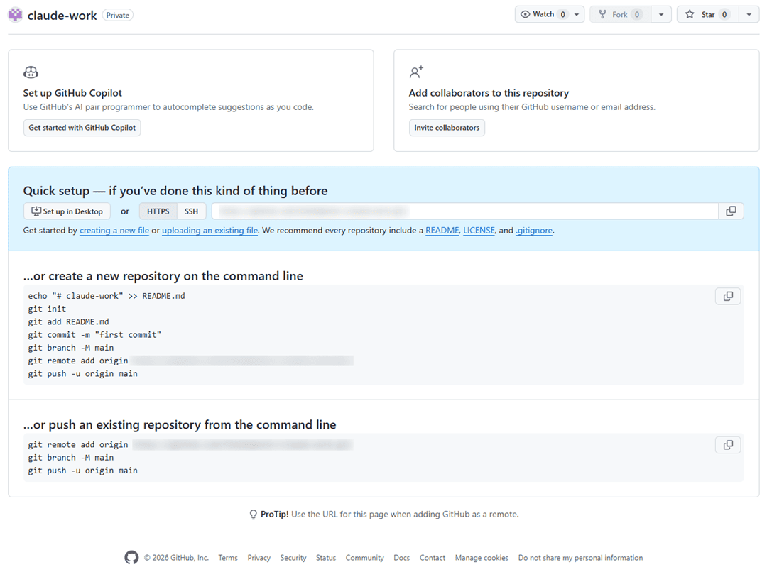
Task: Open the Terms footer link
Action: (228, 558)
